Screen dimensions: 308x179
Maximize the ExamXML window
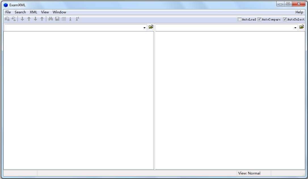(x=288, y=4)
